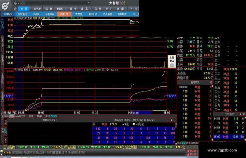Click 买一 price 3438 in order book
Viewport: 246px width, 158px height.
coord(226,69)
